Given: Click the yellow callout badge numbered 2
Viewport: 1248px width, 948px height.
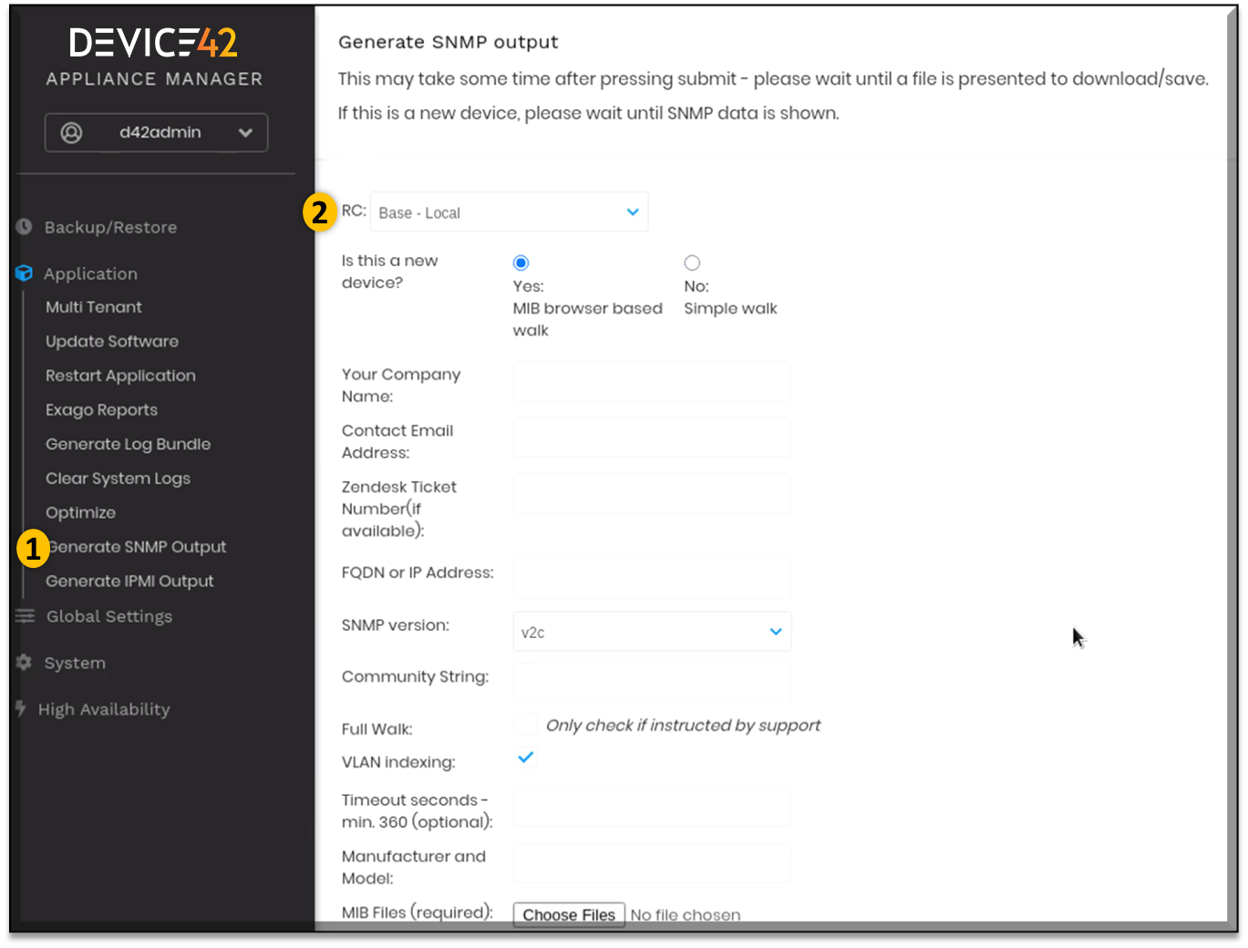Looking at the screenshot, I should pos(319,211).
